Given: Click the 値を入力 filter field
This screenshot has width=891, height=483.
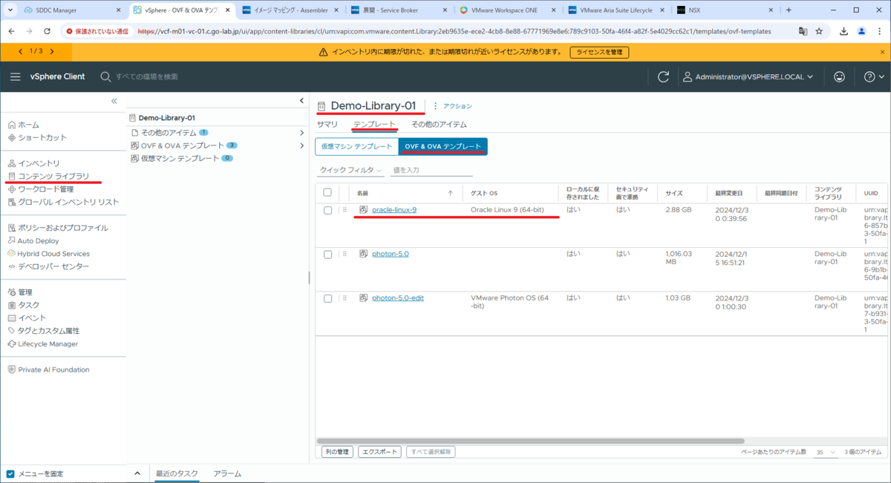Looking at the screenshot, I should (x=431, y=170).
